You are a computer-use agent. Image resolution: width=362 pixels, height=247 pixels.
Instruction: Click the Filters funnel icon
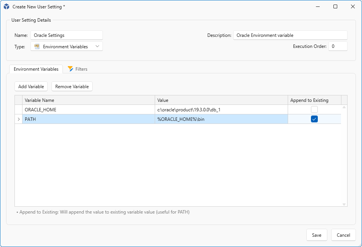(70, 69)
